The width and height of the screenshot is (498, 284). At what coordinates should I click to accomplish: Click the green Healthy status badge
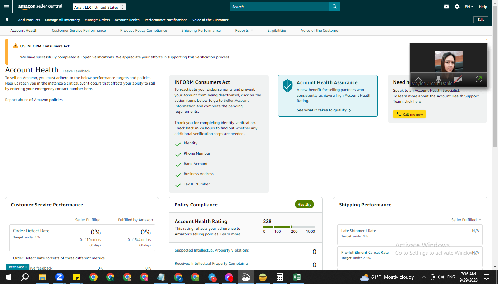click(304, 204)
